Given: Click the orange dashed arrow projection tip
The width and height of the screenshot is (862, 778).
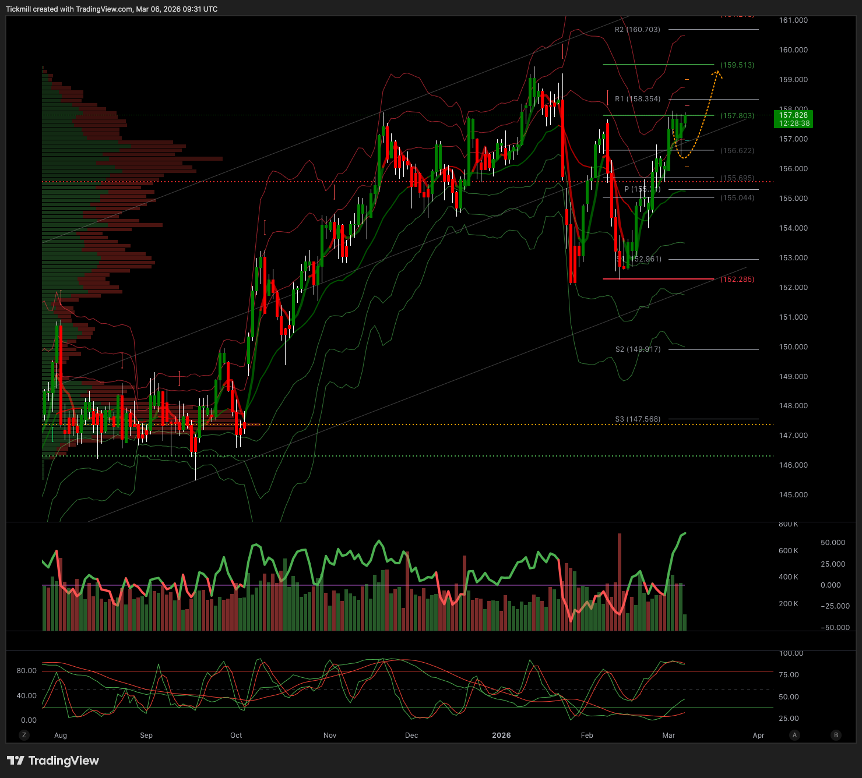Looking at the screenshot, I should click(717, 72).
